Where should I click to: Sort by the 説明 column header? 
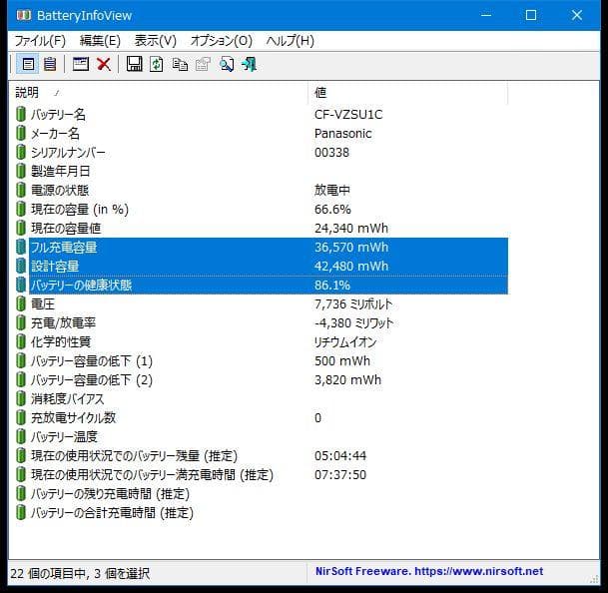coord(158,93)
